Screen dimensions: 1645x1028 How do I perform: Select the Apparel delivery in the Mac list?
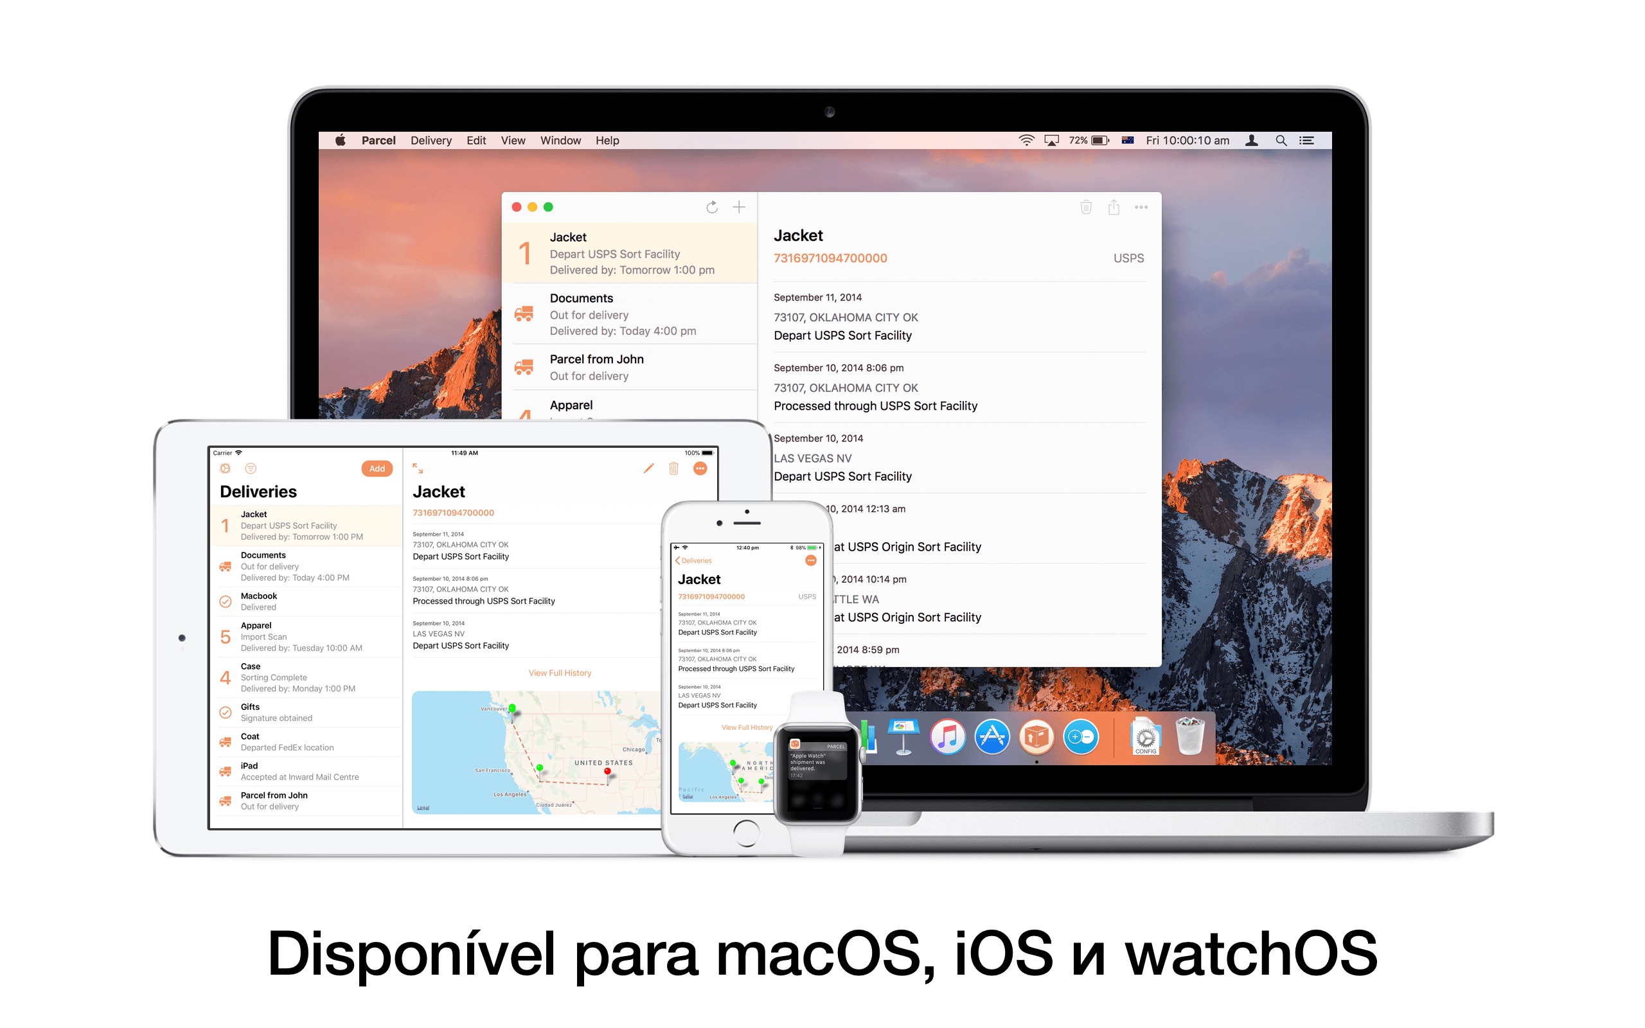(x=630, y=405)
